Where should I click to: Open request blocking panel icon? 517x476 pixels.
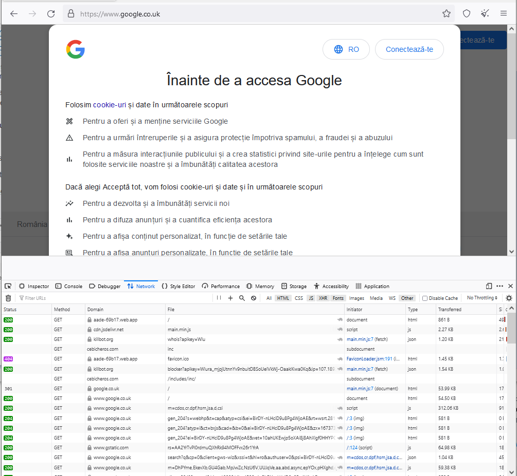tap(253, 298)
